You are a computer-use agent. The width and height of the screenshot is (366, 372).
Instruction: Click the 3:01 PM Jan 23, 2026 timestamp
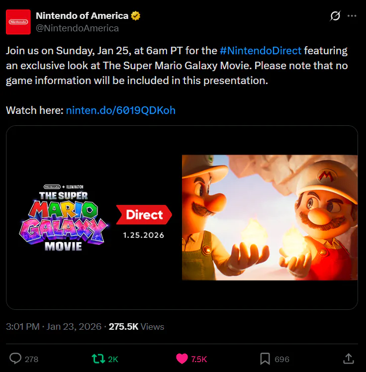pos(51,327)
